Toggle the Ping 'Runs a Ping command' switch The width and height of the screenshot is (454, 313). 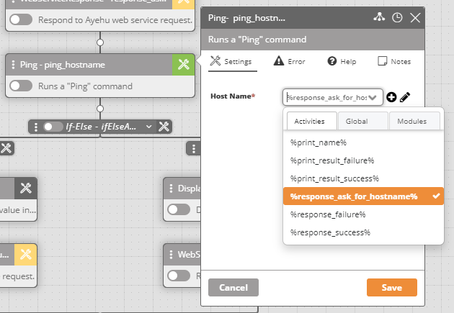coord(21,86)
